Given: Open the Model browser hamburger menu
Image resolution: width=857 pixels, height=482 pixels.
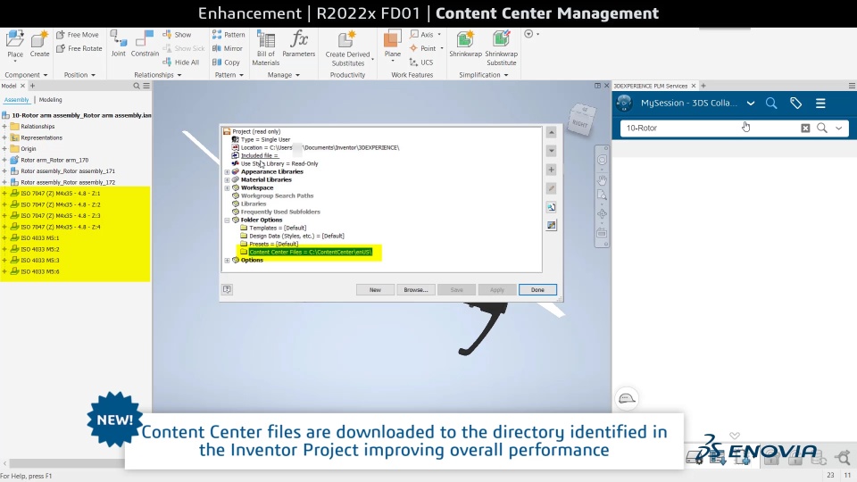Looking at the screenshot, I should pyautogui.click(x=146, y=86).
